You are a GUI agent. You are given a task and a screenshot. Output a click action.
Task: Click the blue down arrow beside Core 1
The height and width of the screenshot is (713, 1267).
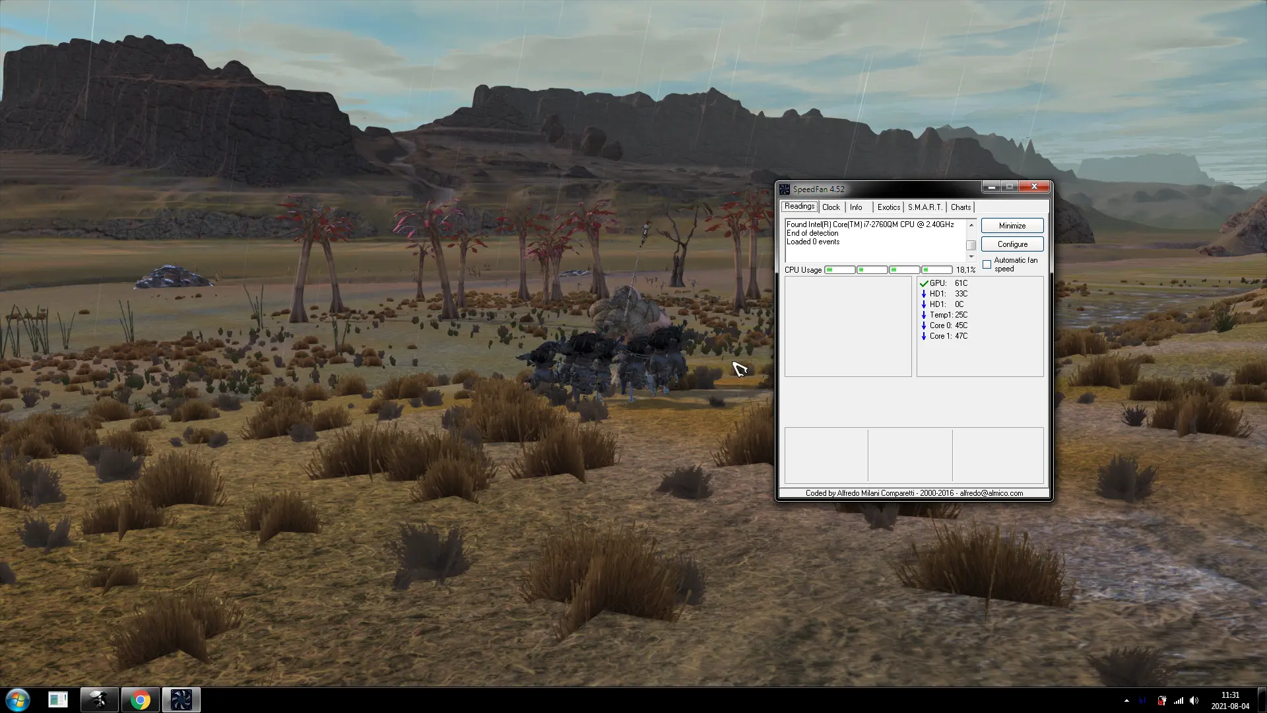tap(924, 336)
